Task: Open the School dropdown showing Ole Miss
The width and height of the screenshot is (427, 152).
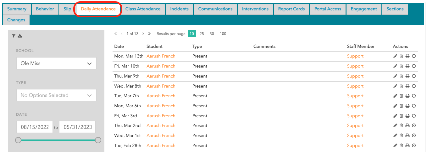Action: tap(56, 63)
